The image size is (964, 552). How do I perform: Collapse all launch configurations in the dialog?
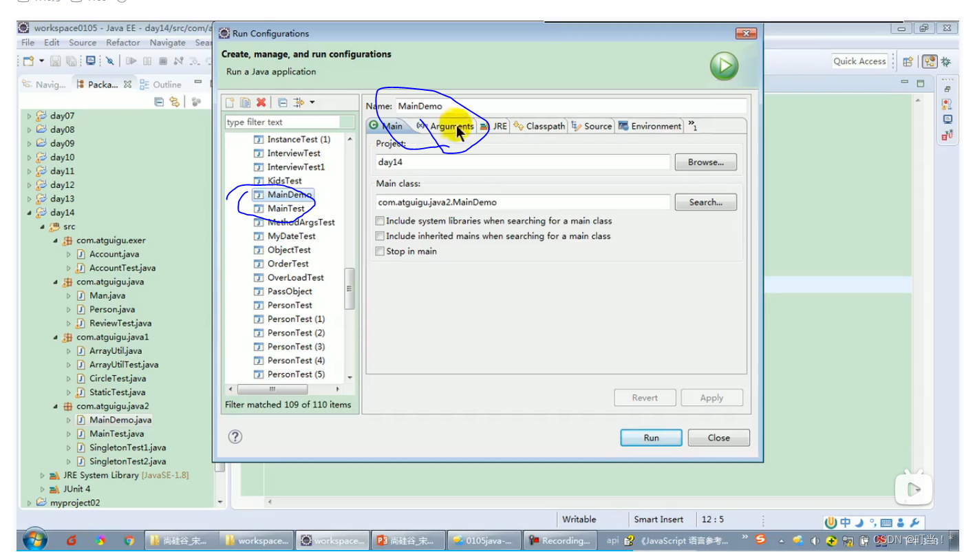(x=282, y=103)
